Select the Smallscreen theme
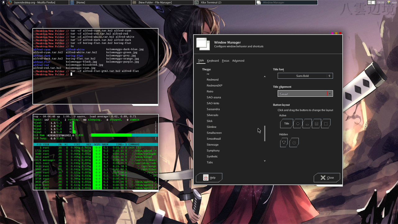This screenshot has height=224, width=398. pos(214,133)
